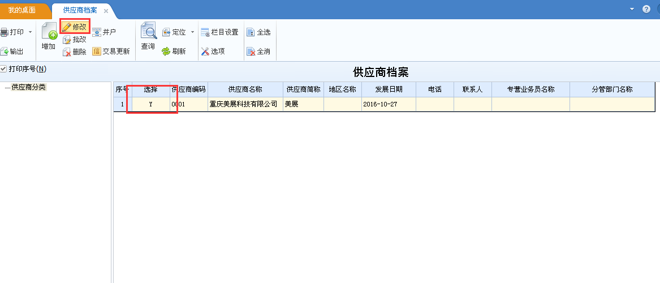Switch to the 我的桌面 tab
The image size is (660, 283).
[x=21, y=10]
